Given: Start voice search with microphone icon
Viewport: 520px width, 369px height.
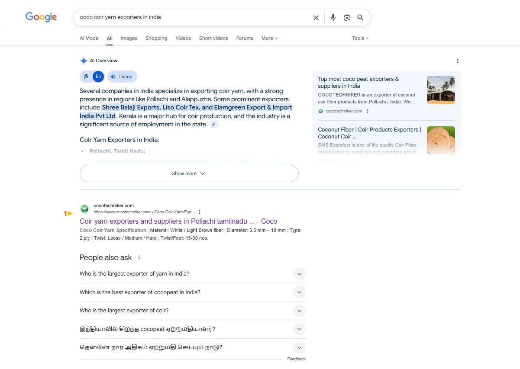Looking at the screenshot, I should pyautogui.click(x=333, y=18).
